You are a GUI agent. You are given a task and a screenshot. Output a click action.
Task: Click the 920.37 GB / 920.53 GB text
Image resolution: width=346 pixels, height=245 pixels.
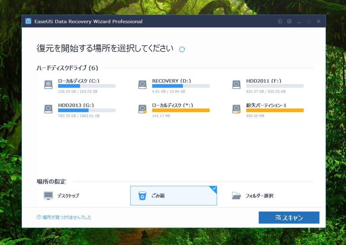click(266, 91)
